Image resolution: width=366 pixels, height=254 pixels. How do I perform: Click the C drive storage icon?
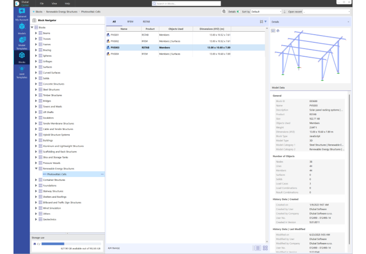[35, 244]
